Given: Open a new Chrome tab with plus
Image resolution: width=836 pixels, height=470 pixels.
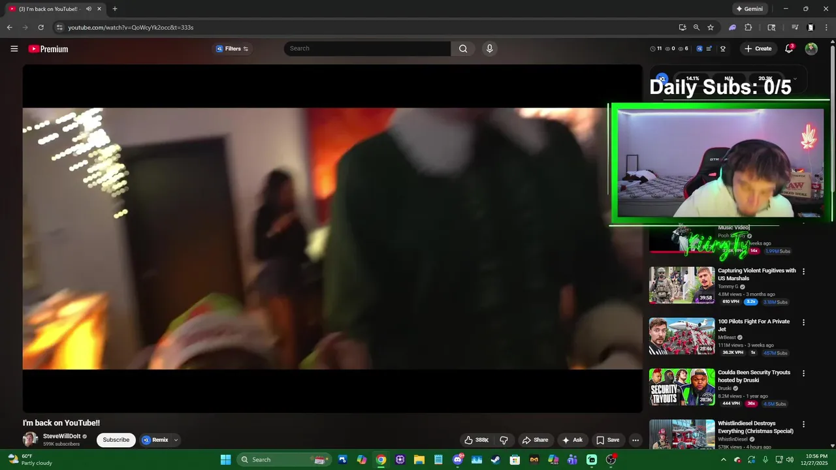Looking at the screenshot, I should [115, 9].
